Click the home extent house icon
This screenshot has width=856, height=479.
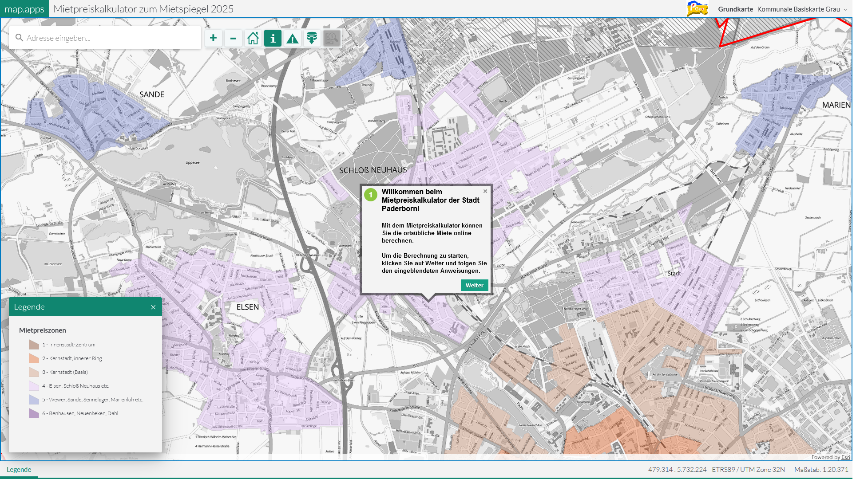[x=253, y=38]
